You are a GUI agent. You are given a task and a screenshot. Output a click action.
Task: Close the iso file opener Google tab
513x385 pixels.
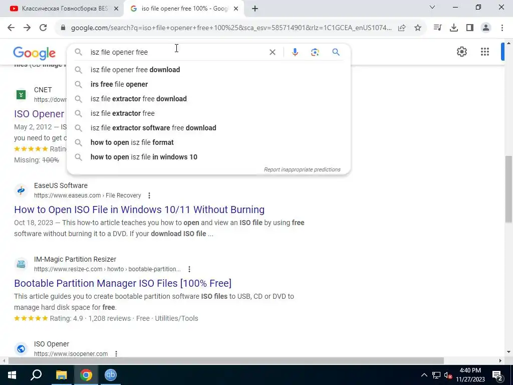coord(236,9)
